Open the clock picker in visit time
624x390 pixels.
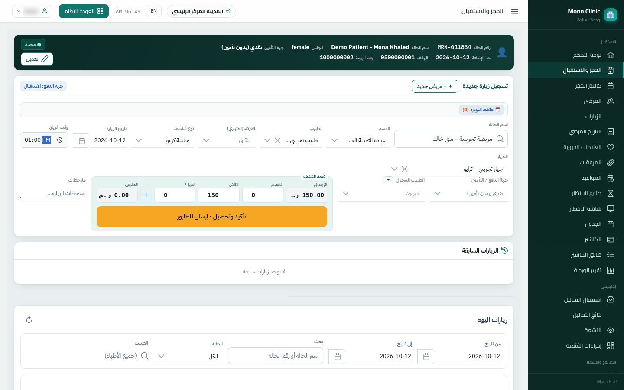tap(60, 140)
